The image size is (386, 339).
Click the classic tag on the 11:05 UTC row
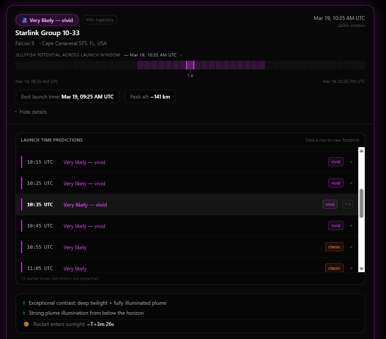click(334, 268)
